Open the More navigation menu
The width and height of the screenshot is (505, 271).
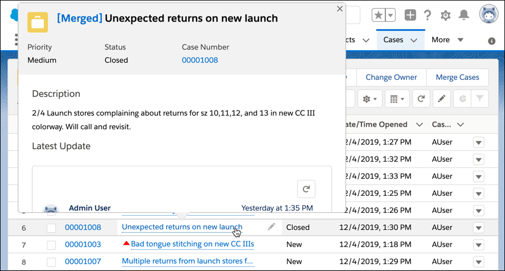point(447,40)
